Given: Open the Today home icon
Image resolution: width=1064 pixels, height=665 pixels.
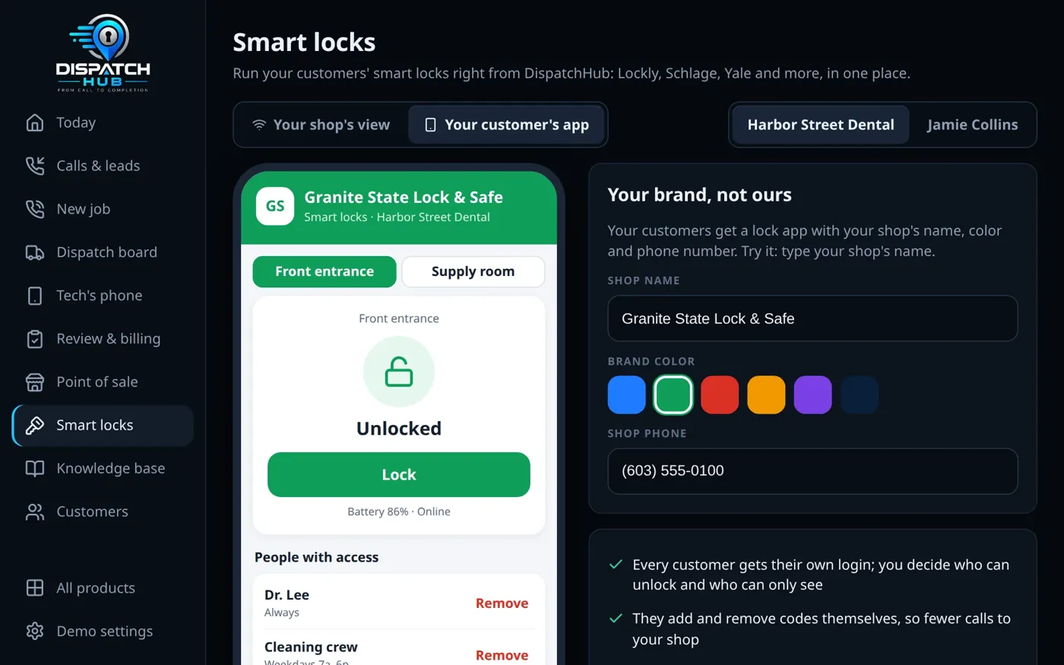Looking at the screenshot, I should pos(35,122).
